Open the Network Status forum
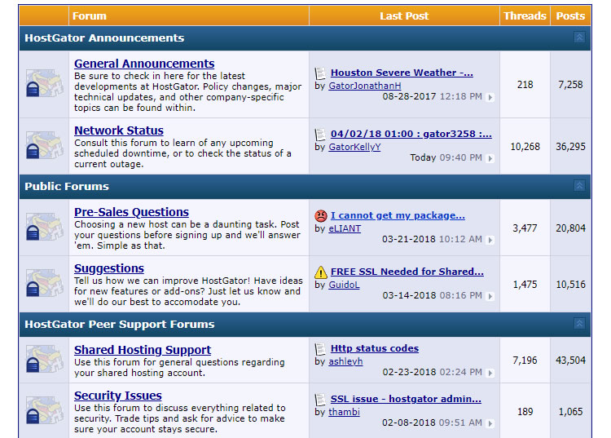Image resolution: width=611 pixels, height=438 pixels. [119, 131]
